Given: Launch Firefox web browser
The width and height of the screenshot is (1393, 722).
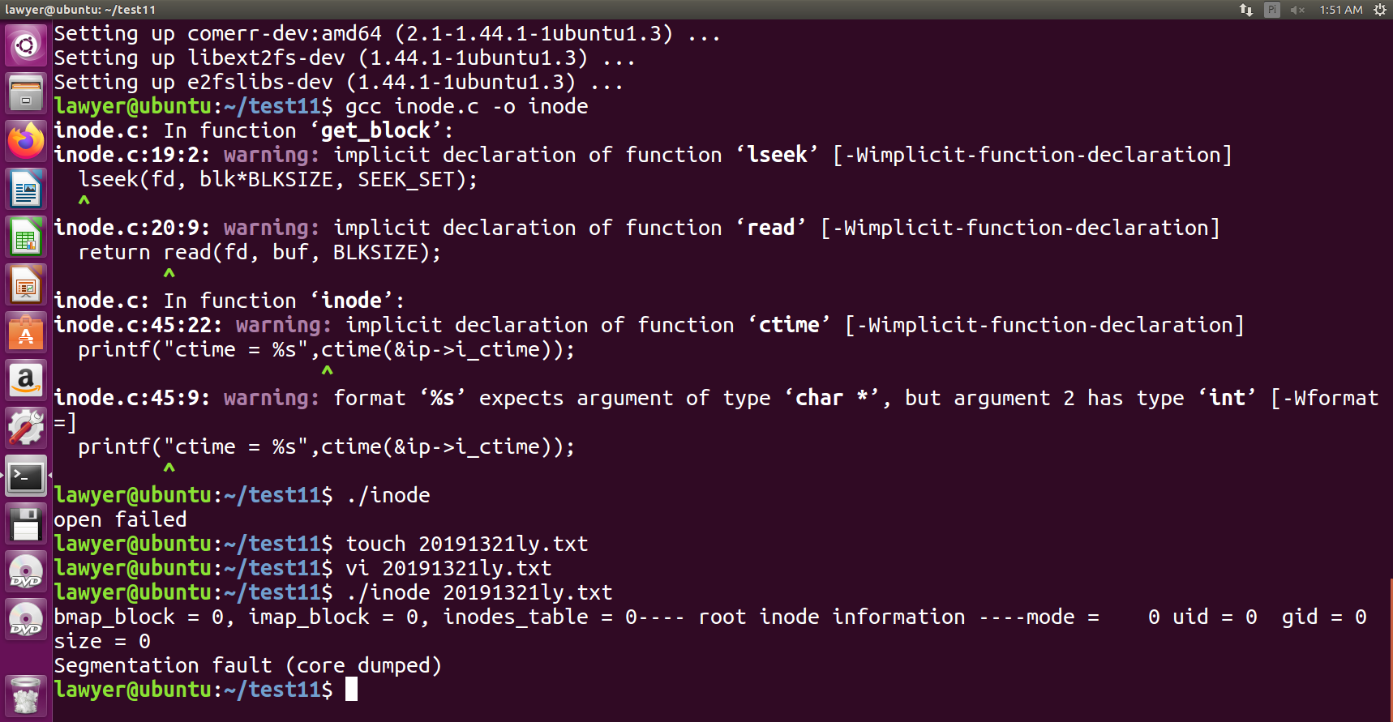Looking at the screenshot, I should pyautogui.click(x=26, y=141).
